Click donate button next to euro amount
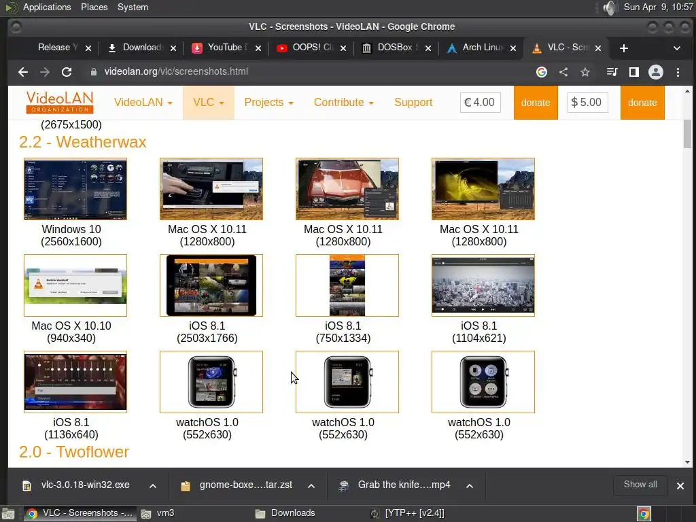This screenshot has height=522, width=696. pos(536,103)
